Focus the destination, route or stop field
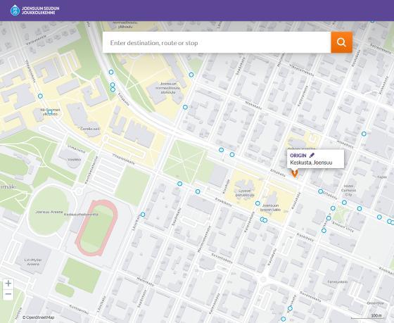 pos(217,42)
